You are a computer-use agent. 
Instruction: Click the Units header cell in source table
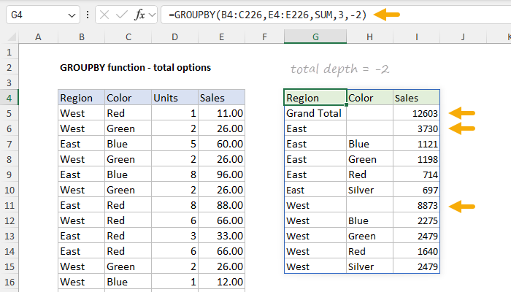coord(174,98)
